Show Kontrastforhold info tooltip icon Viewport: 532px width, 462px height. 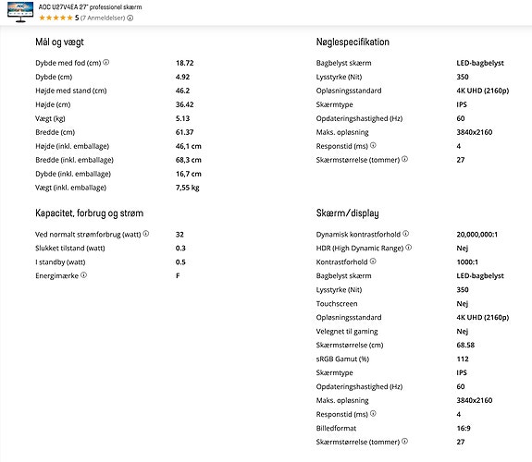pyautogui.click(x=373, y=261)
